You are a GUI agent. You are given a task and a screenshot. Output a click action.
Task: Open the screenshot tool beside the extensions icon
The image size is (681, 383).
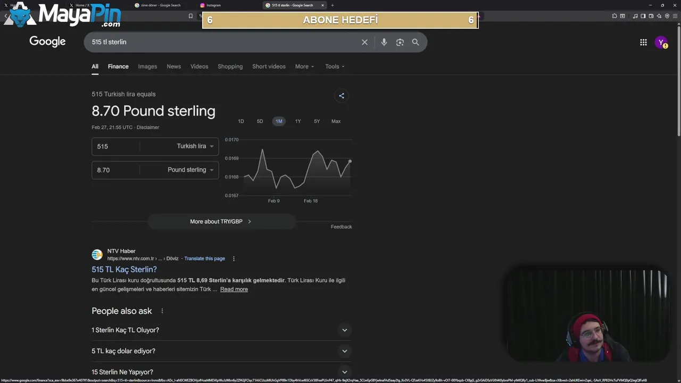click(x=622, y=16)
